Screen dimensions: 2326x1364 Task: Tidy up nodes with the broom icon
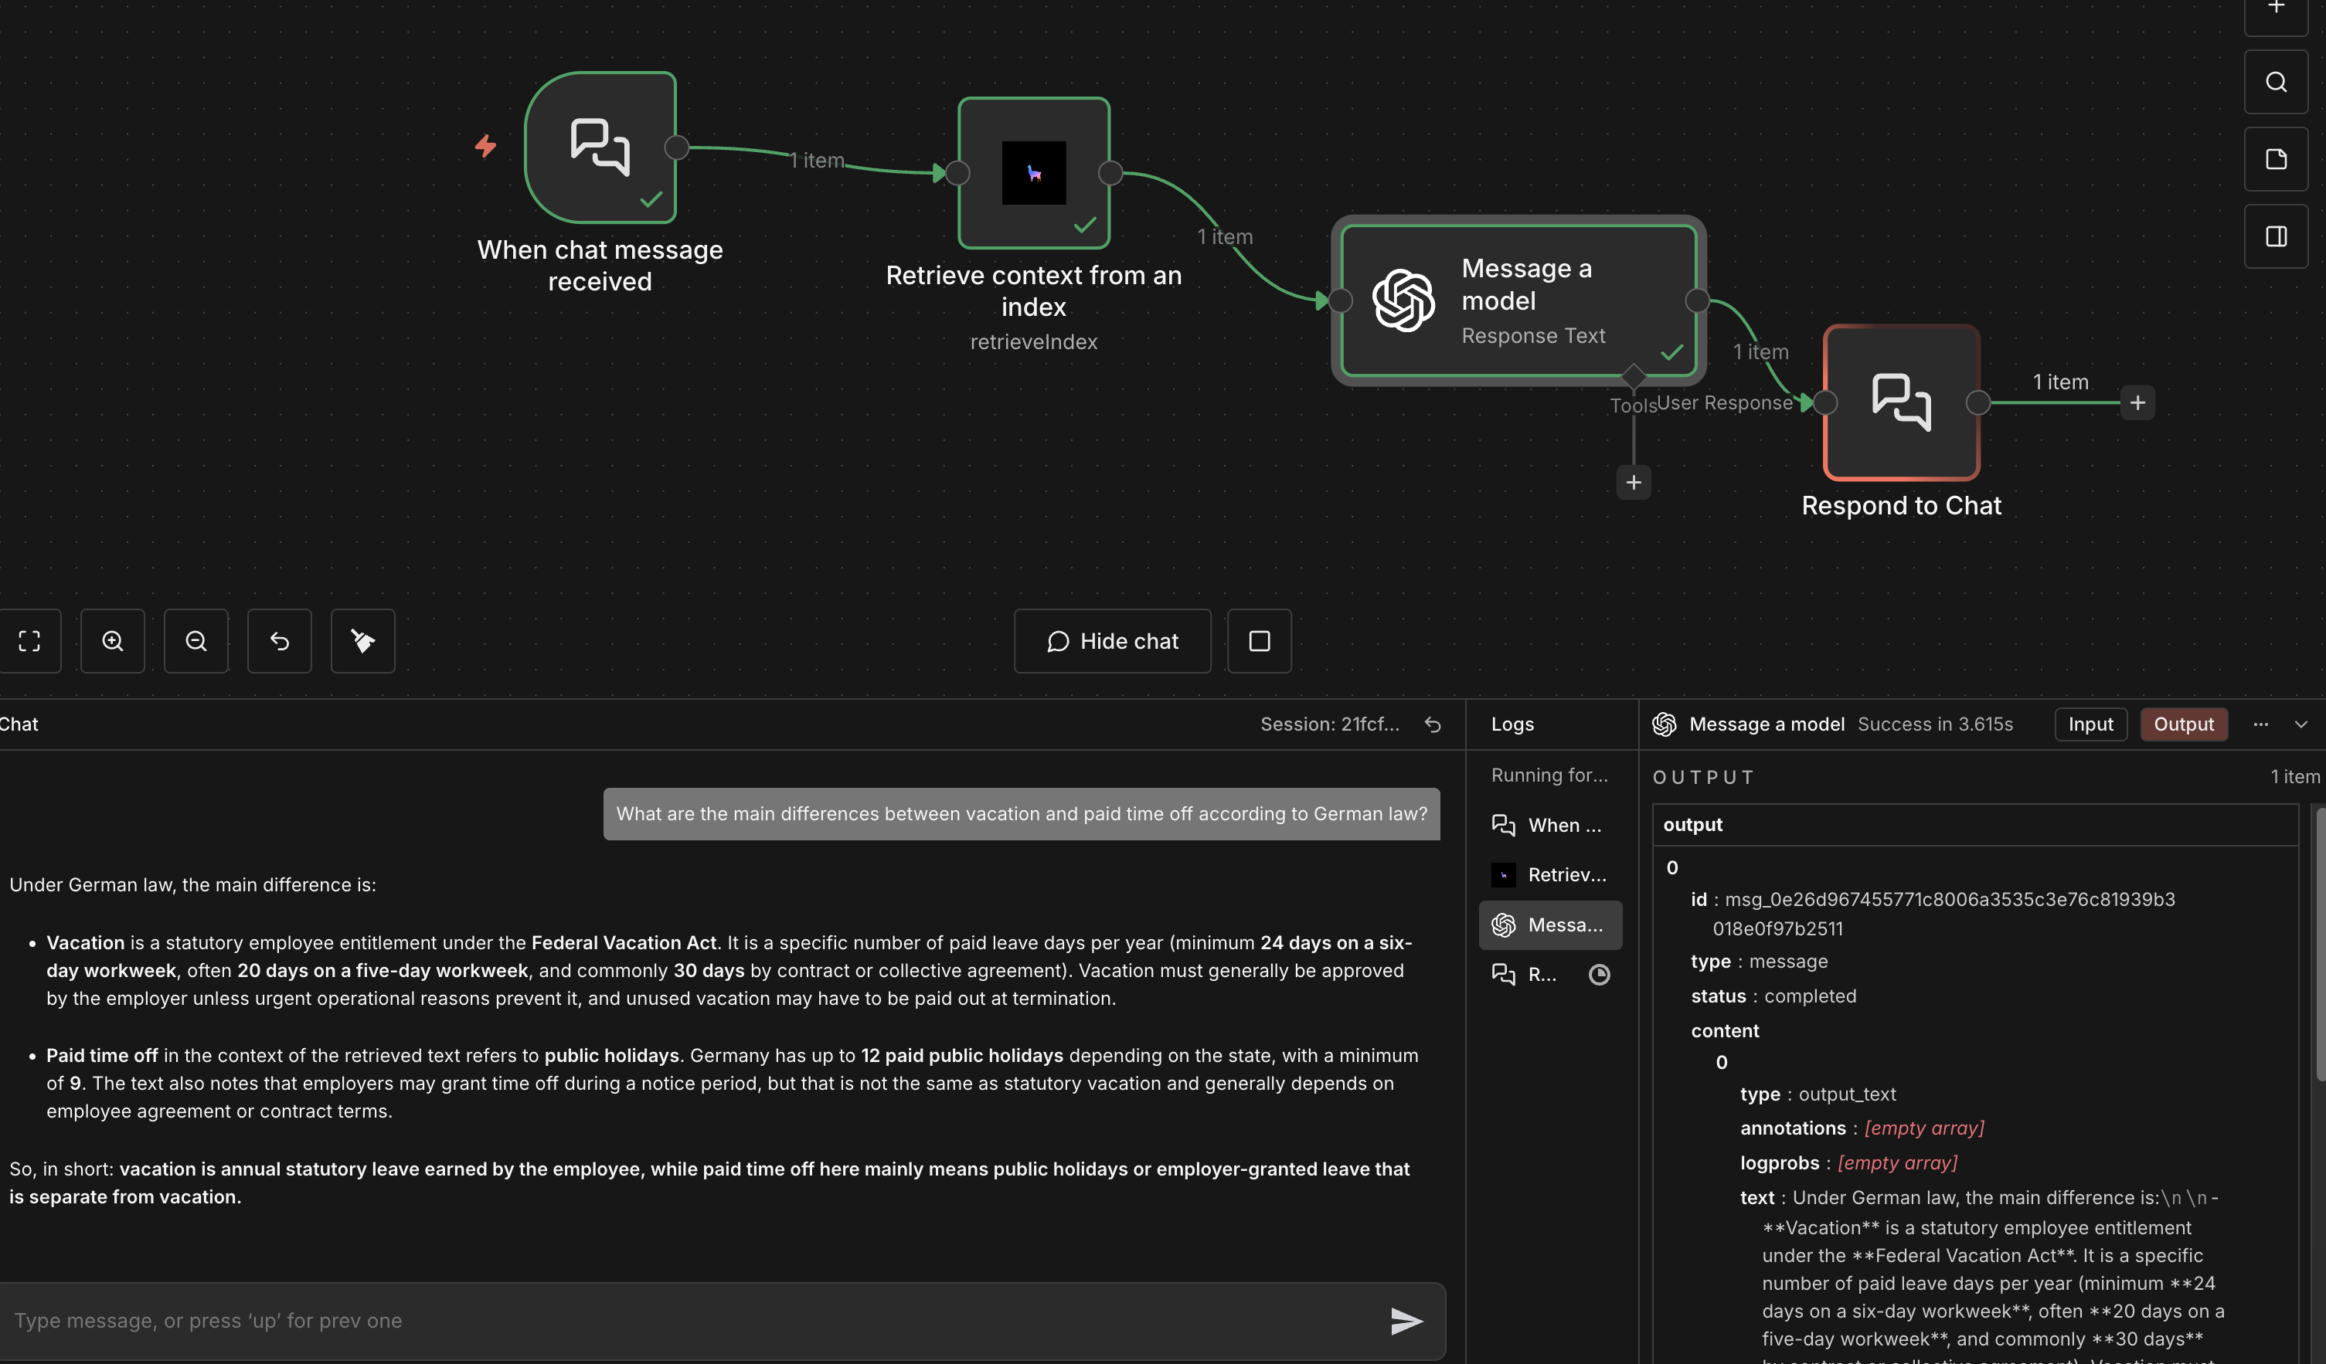(x=362, y=641)
